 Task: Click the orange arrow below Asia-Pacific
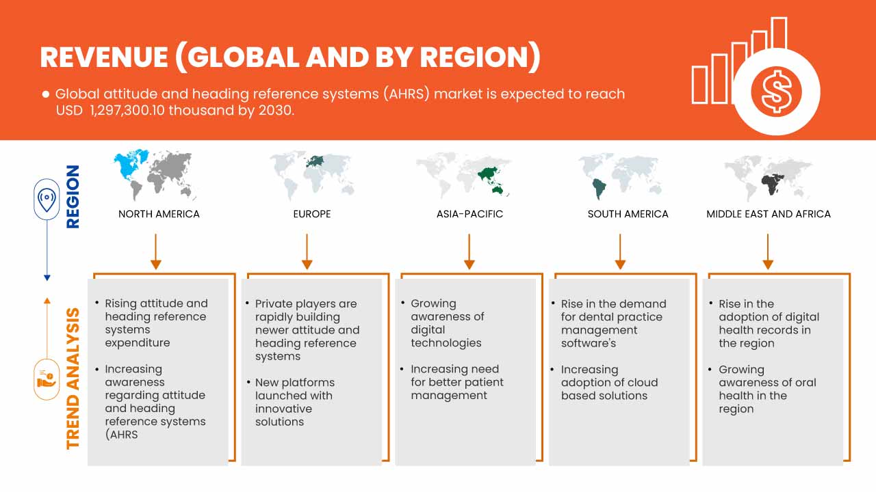469,251
